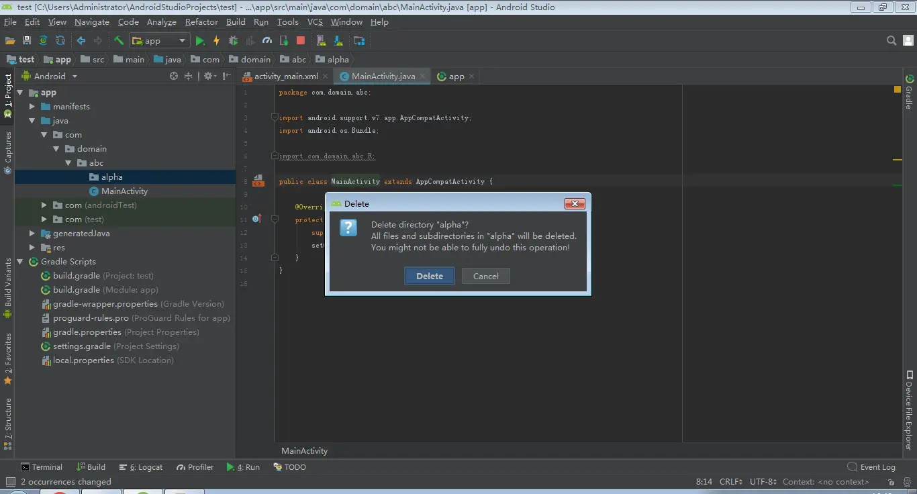Click the Profile app gauge toolbar icon
917x494 pixels.
(x=267, y=41)
